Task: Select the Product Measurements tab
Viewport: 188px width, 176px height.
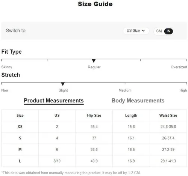Action: 54,101
